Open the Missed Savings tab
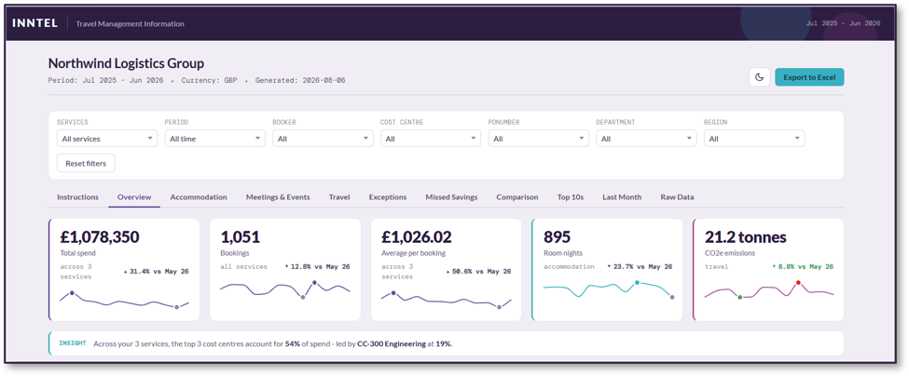 [x=451, y=197]
